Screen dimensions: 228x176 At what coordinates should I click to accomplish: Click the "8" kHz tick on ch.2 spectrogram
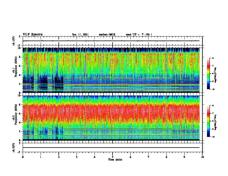[x=20, y=105]
